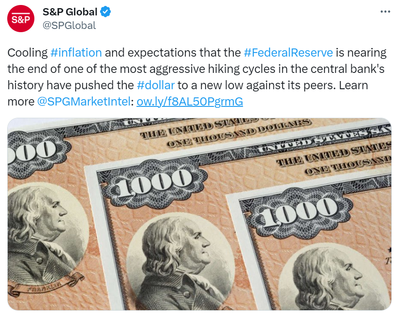Visit the @SPGMarketIntel mention
Viewport: 399px width, 317px height.
[83, 101]
